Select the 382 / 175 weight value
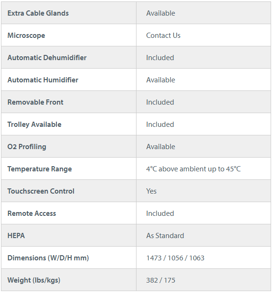 [161, 280]
